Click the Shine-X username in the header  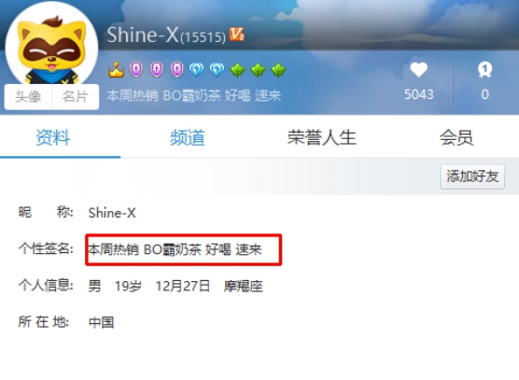143,35
